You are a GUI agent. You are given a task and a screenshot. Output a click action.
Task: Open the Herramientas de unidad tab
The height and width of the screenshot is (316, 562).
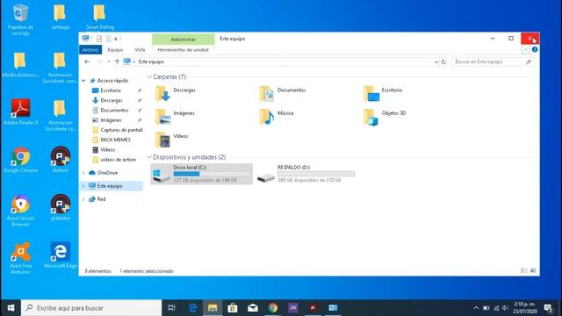(x=184, y=50)
